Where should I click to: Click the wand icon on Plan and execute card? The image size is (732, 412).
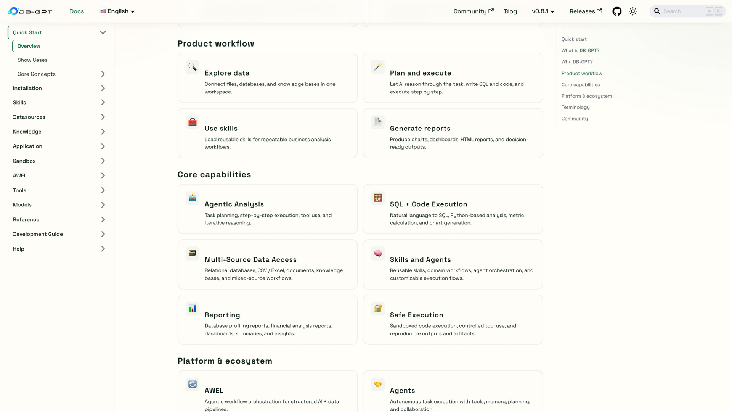coord(378,67)
